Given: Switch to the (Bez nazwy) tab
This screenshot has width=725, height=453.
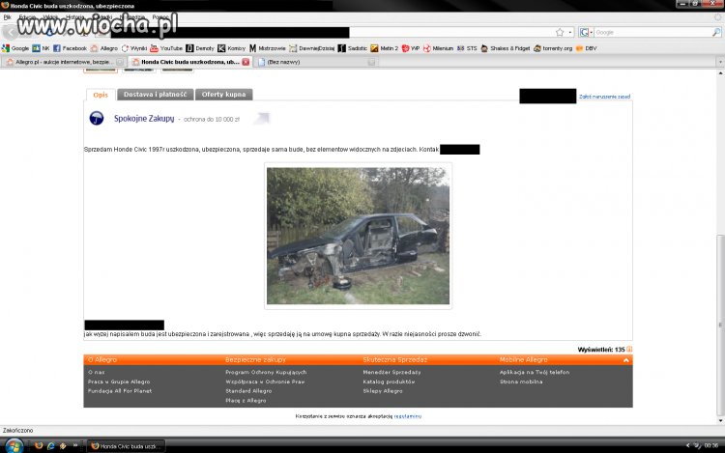Looking at the screenshot, I should 316,62.
